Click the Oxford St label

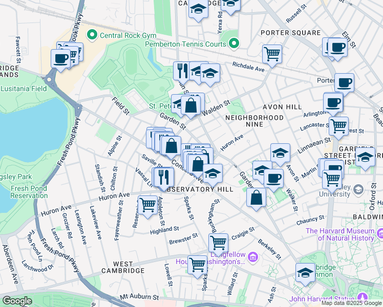372,196
